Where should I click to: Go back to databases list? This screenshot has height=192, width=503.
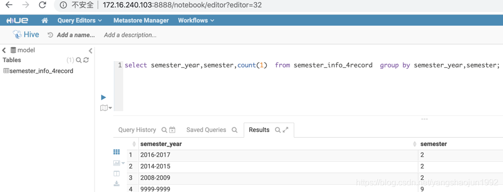click(4, 50)
